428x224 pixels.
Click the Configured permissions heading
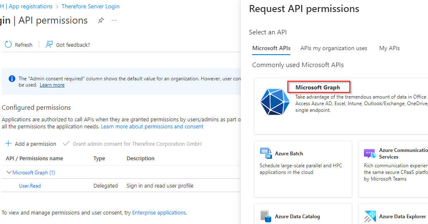coord(36,108)
